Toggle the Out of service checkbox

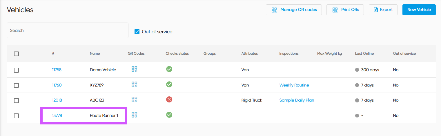tap(137, 32)
